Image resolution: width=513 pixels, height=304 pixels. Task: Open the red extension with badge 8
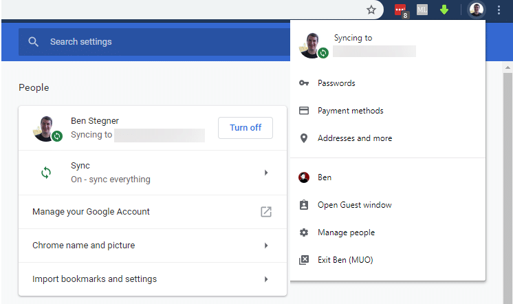pos(401,10)
